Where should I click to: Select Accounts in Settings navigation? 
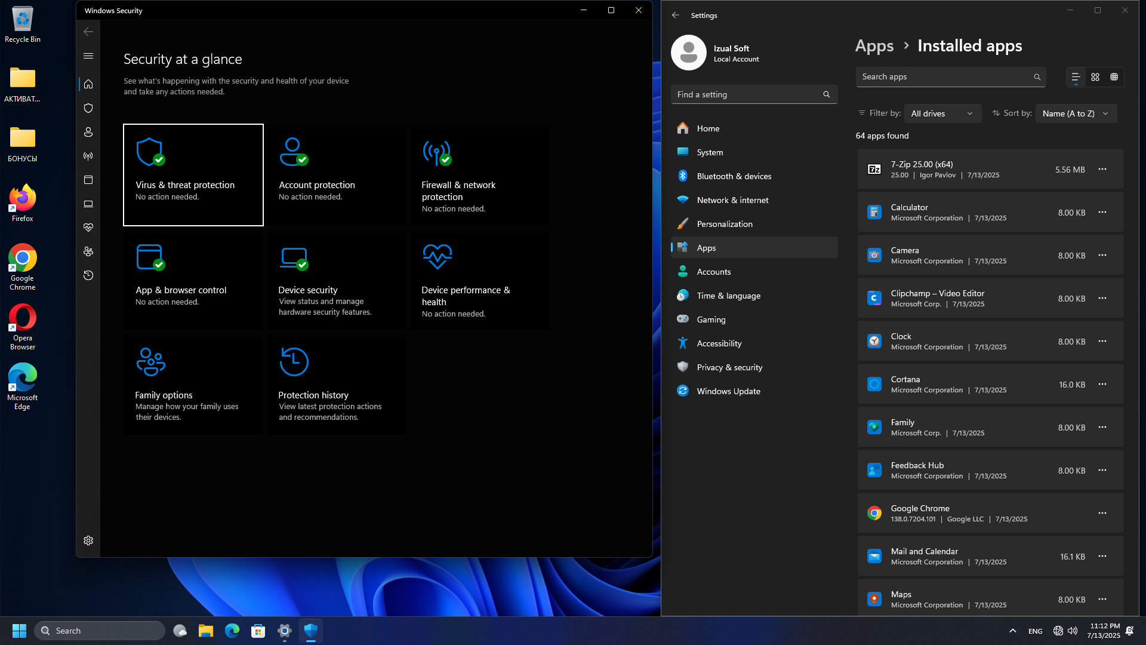(754, 272)
